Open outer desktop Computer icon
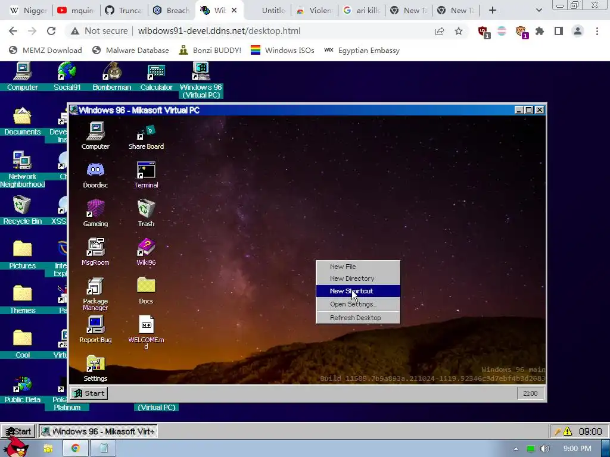The image size is (610, 457). [22, 77]
